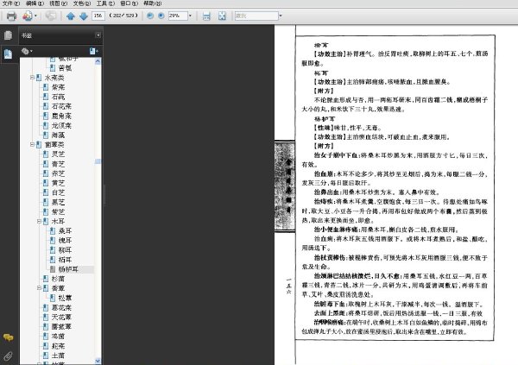This screenshot has width=518, height=365.
Task: Open the small arrow beside the collaborate icon
Action: pyautogui.click(x=35, y=16)
